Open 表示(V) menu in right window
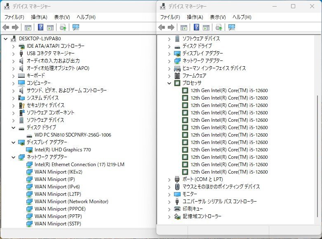Viewport: 322px width, 239px height. tap(218, 17)
